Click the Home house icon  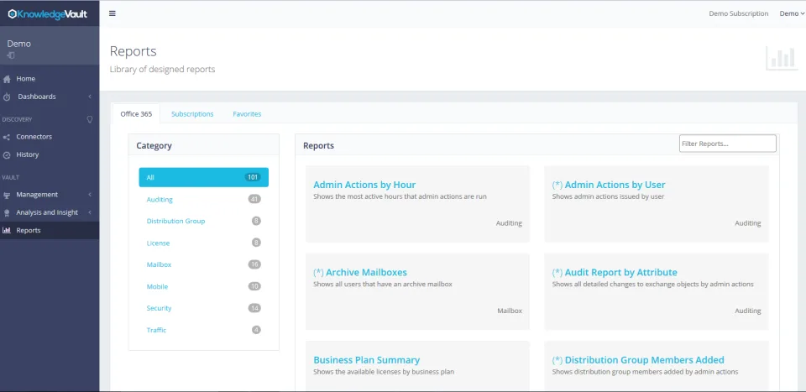[7, 79]
